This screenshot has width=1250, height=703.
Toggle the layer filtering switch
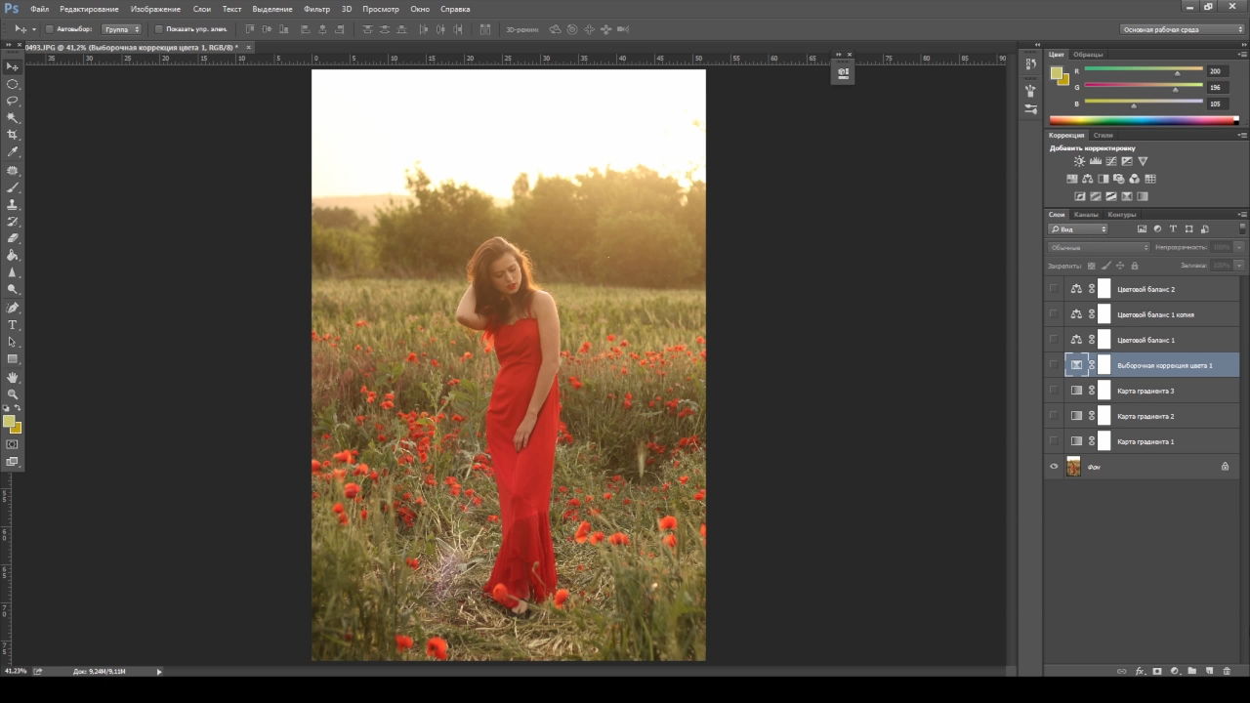[1241, 228]
